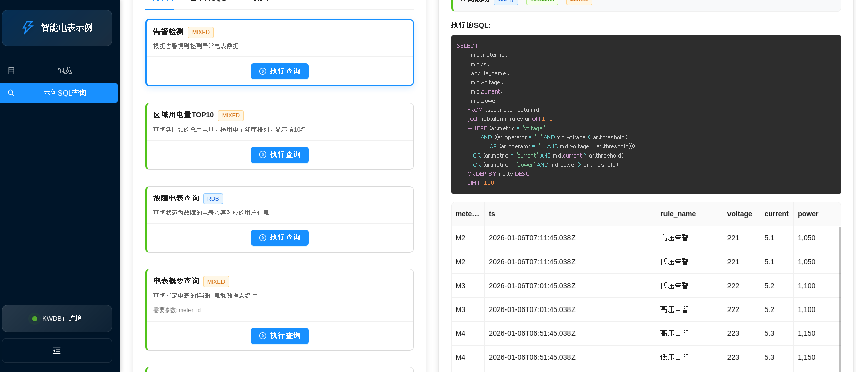856x372 pixels.
Task: Select the first M2 高压告警 result row
Action: click(645, 238)
